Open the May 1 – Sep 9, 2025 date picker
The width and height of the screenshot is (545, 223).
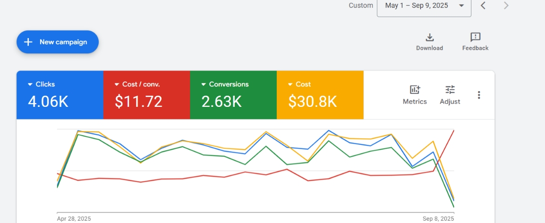[423, 6]
